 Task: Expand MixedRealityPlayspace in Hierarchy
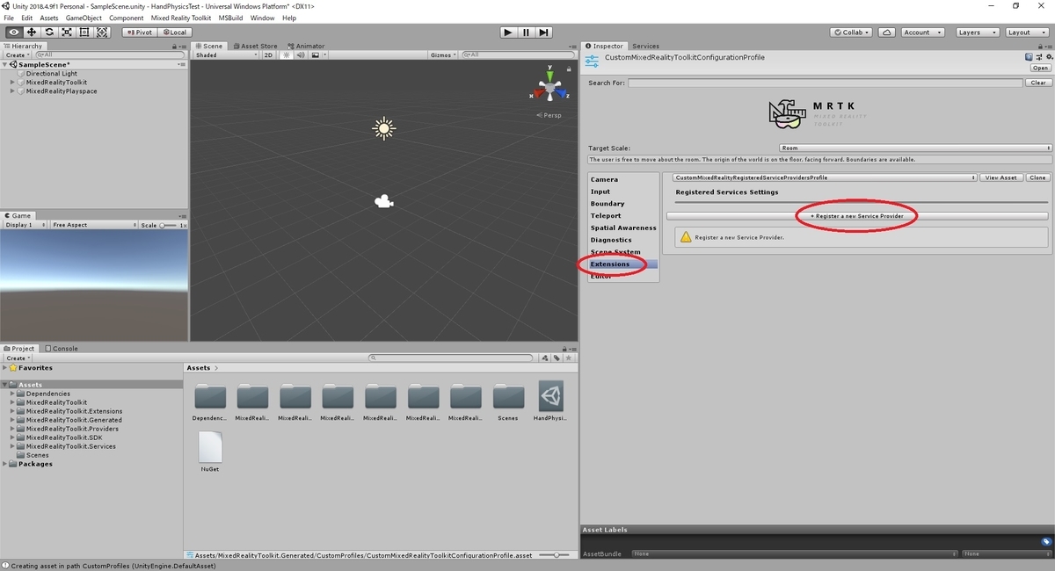(x=13, y=91)
